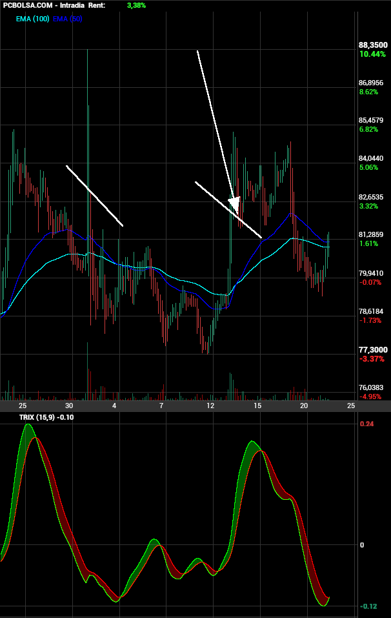Click the 88,3500 price label
This screenshot has width=391, height=618.
[373, 45]
